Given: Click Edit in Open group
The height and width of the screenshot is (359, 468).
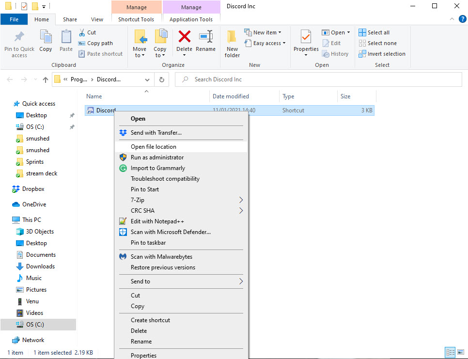Looking at the screenshot, I should [331, 43].
